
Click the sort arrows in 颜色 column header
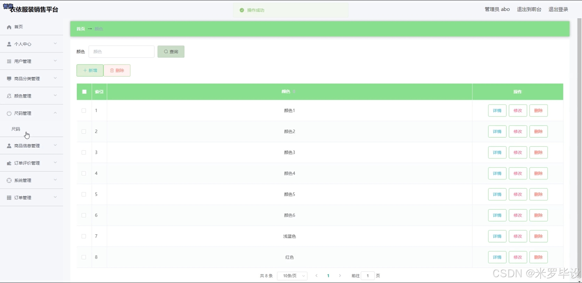click(x=294, y=91)
